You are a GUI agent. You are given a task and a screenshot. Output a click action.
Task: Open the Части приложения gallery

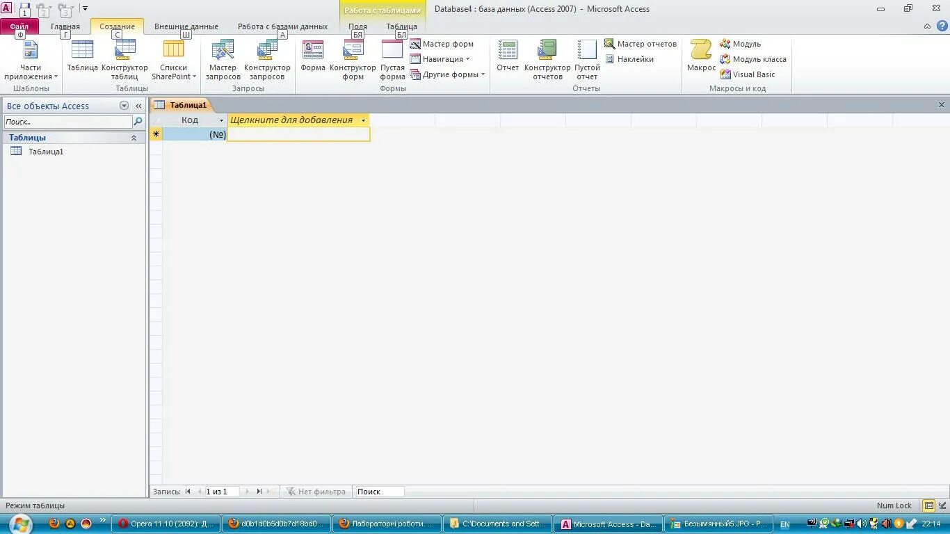[x=31, y=60]
